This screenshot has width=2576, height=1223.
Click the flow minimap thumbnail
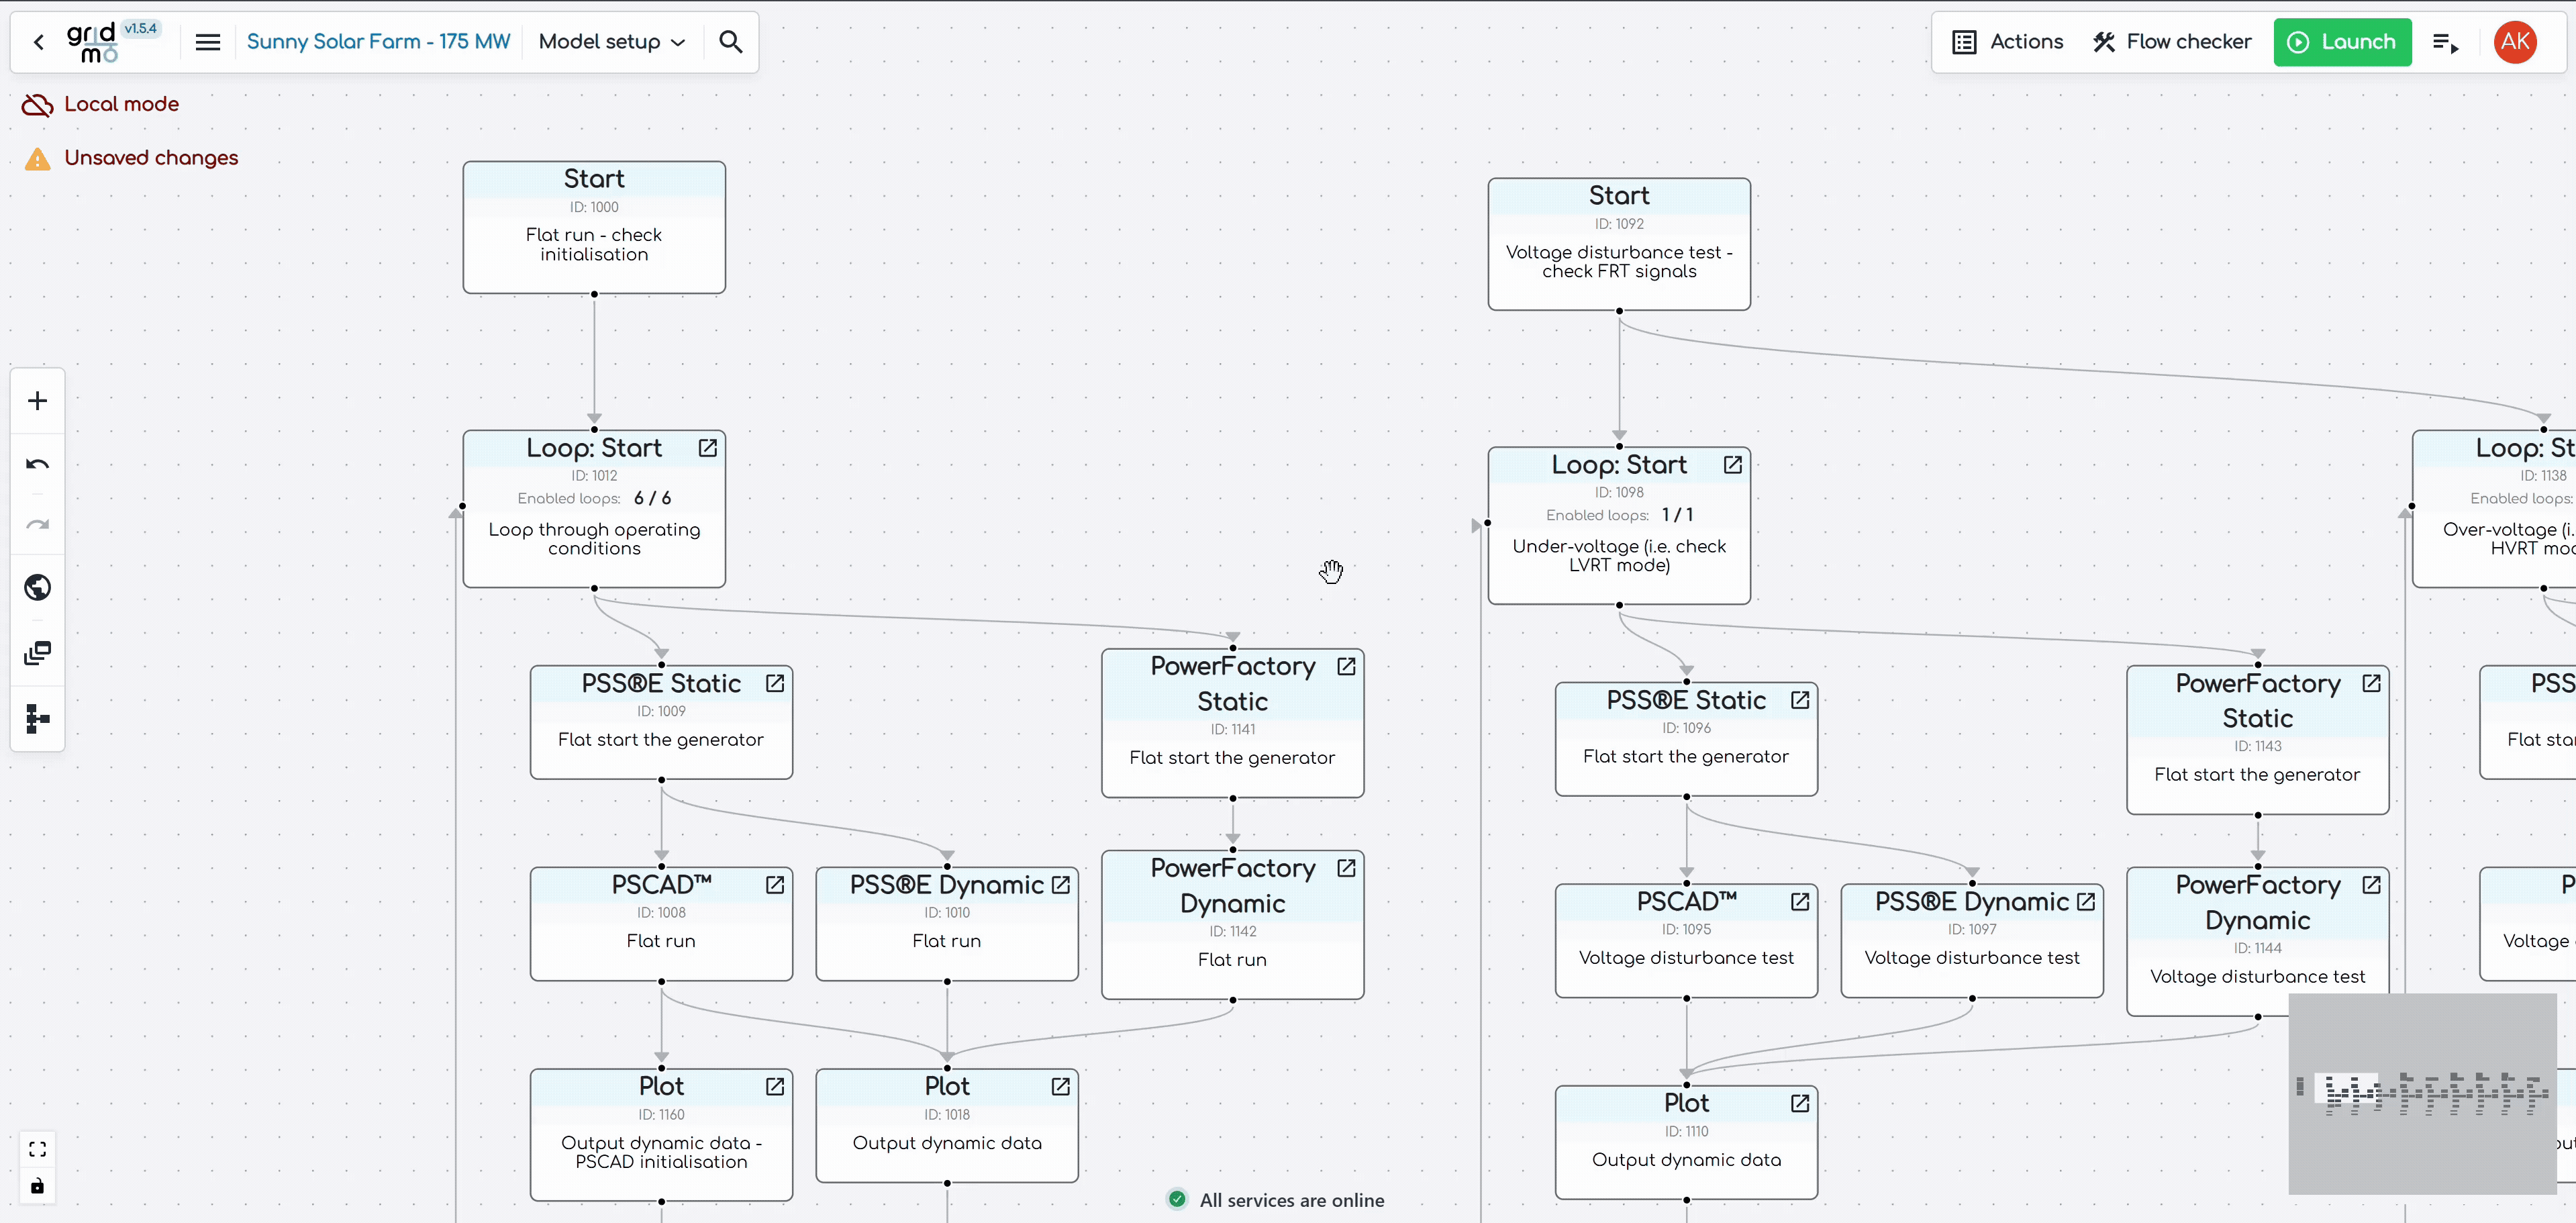[x=2423, y=1093]
